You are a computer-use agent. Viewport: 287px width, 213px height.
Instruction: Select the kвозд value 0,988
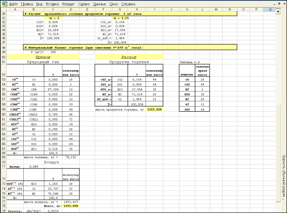tap(34, 167)
